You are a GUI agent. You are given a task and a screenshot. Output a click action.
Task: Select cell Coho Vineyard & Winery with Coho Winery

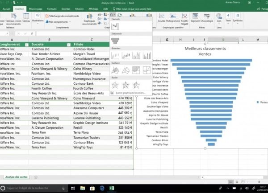(x=50, y=69)
